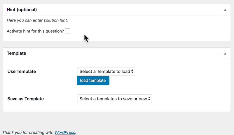Enable the Activate hint checkbox
This screenshot has width=234, height=135.
(x=68, y=31)
